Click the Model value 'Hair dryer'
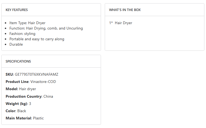Viewport: 206px width, 128px height. 27,89
